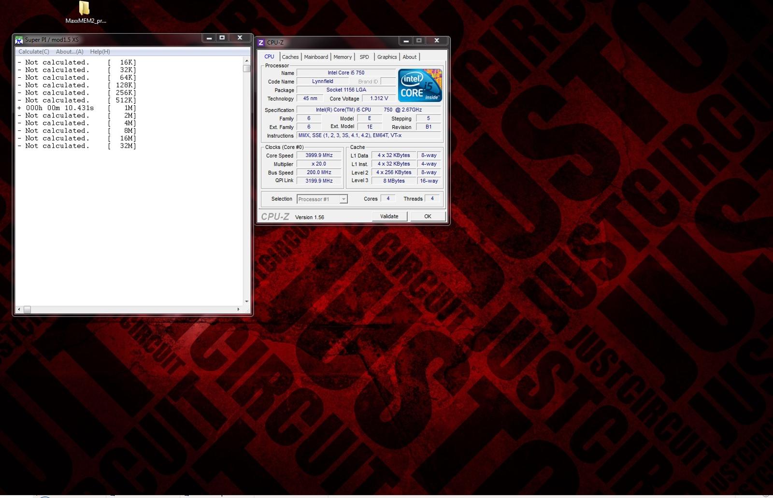773x498 pixels.
Task: Switch to the SPD tab
Action: point(364,57)
